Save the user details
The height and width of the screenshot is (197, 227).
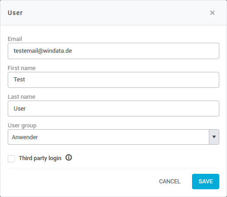coord(206,182)
